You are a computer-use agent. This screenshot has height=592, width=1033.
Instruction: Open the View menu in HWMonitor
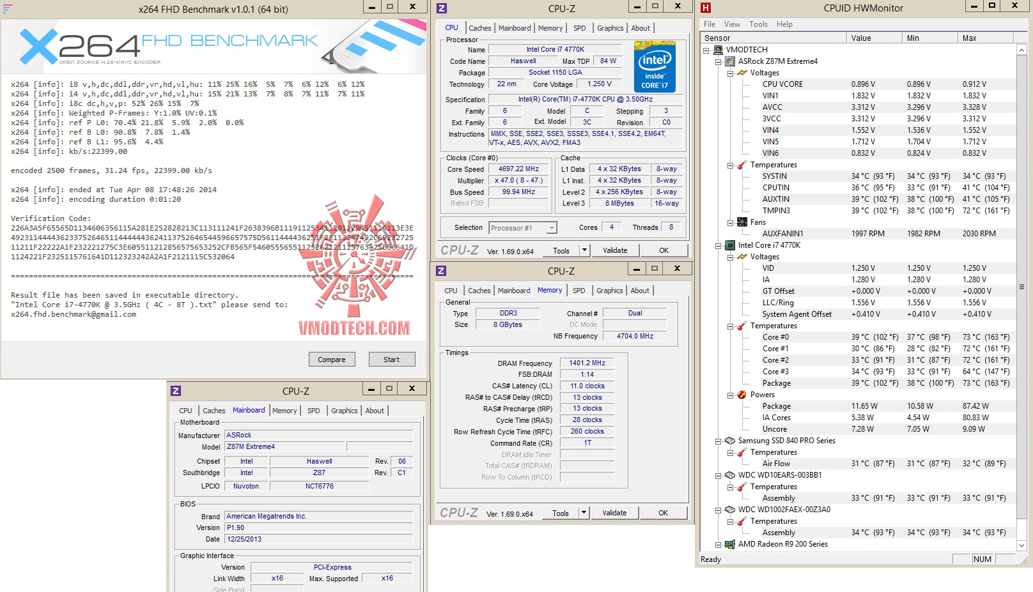[732, 24]
